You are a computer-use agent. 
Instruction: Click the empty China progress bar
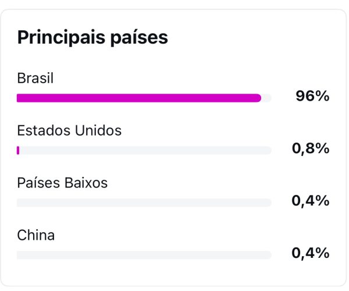pyautogui.click(x=144, y=255)
